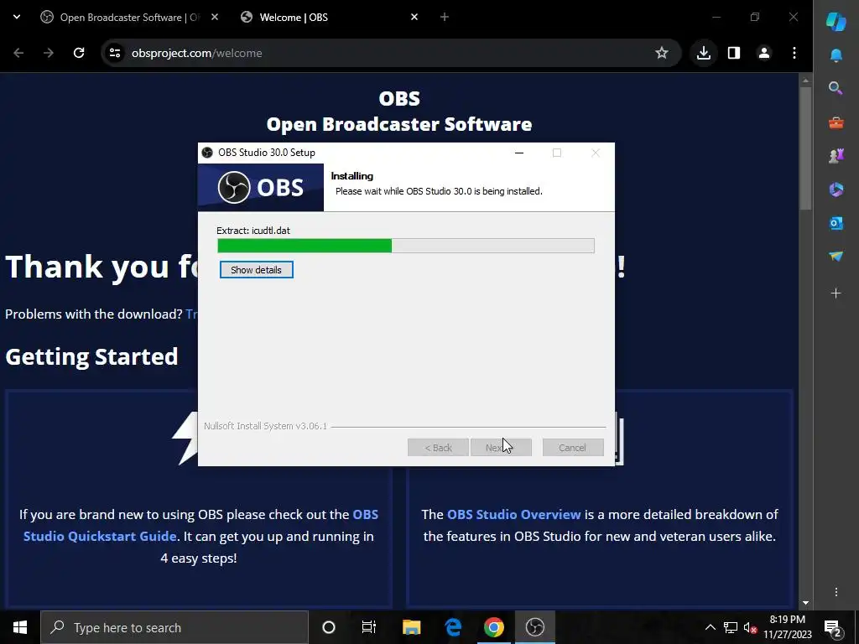Open Chrome three-dot menu
The height and width of the screenshot is (644, 859).
coord(794,53)
